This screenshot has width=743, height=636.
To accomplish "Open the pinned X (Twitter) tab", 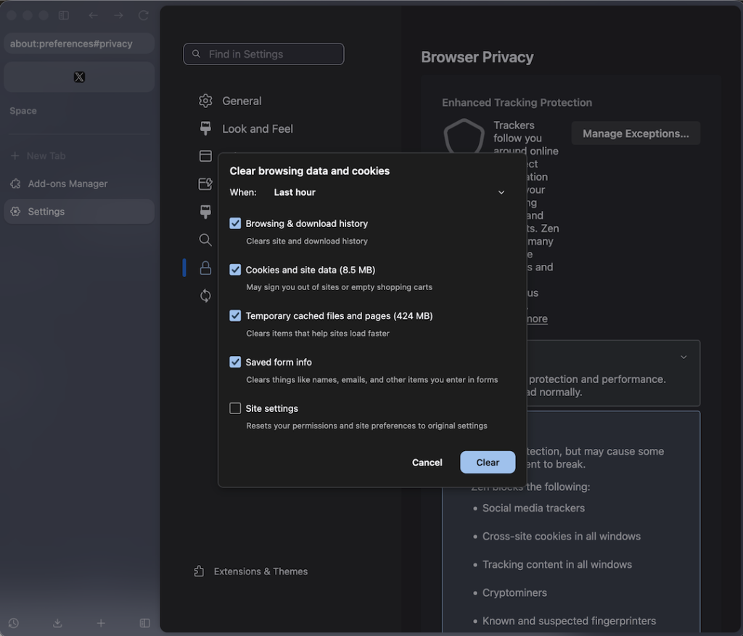I will 79,77.
